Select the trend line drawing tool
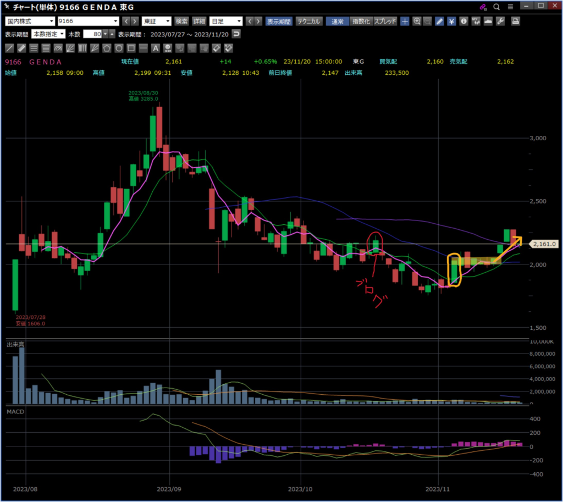The height and width of the screenshot is (502, 563). click(x=9, y=48)
